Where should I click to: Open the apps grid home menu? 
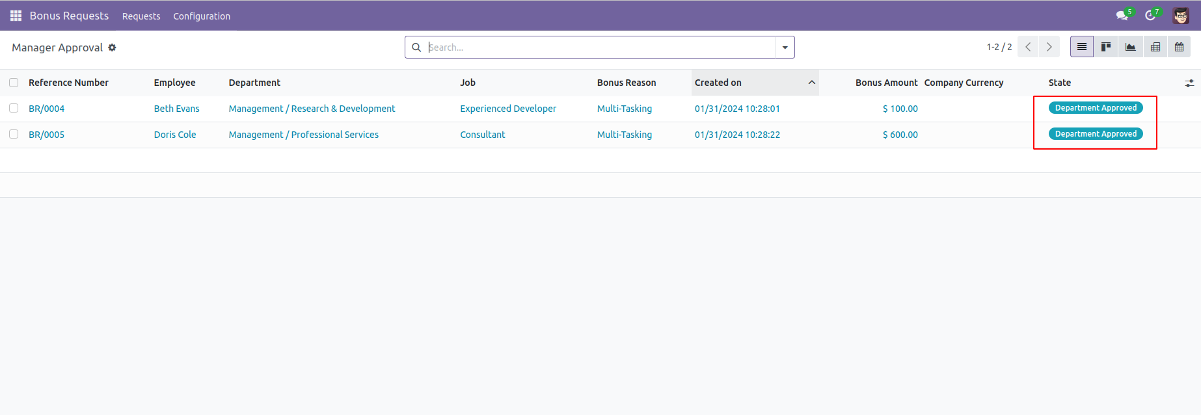coord(16,16)
